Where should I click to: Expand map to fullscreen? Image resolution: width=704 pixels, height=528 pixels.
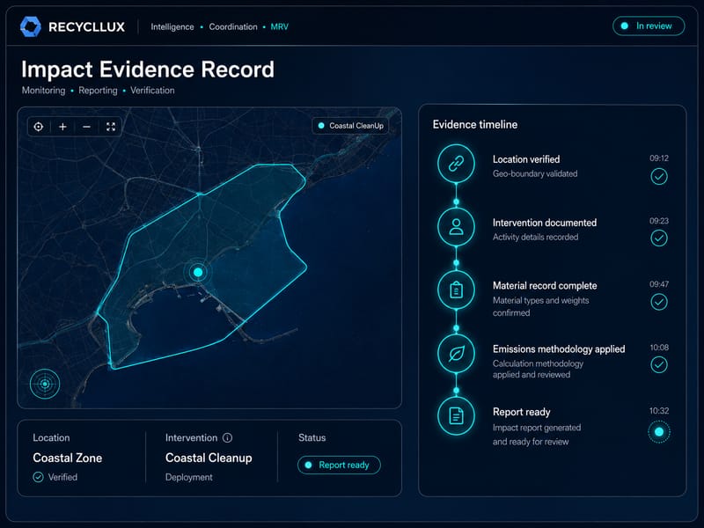click(111, 127)
